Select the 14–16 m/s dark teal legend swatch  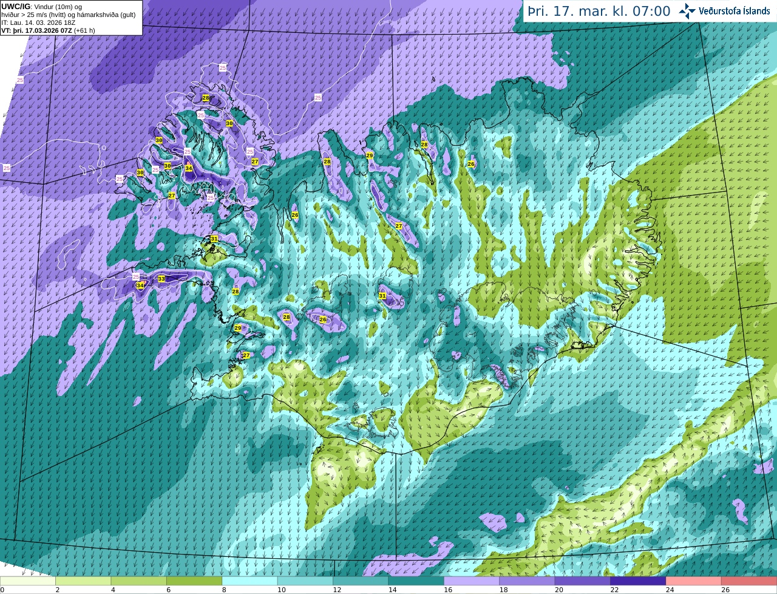pos(416,581)
